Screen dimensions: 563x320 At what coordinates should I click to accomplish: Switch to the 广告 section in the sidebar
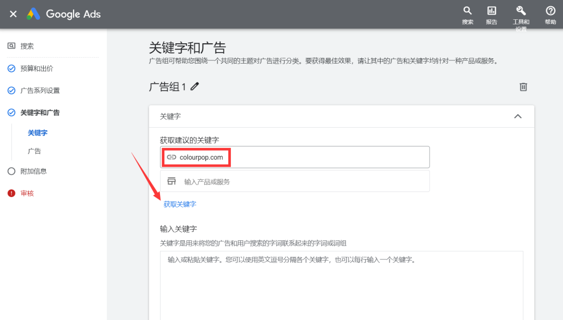click(34, 151)
